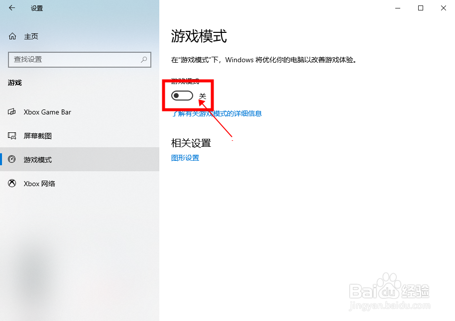Switch to the Xbox 网络 page
The height and width of the screenshot is (321, 455).
click(x=80, y=183)
